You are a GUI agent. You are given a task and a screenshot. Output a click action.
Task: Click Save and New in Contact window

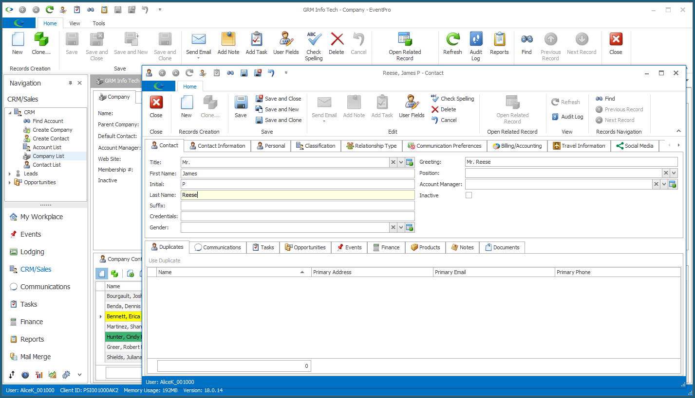point(278,109)
